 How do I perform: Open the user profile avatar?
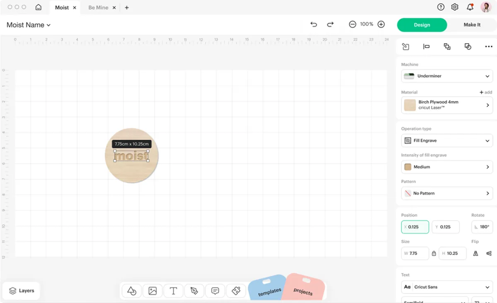point(486,7)
